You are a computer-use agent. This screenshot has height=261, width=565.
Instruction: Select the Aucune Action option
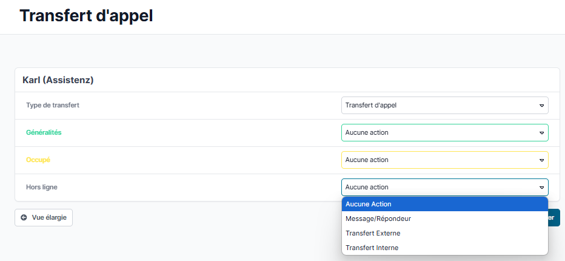[444, 204]
